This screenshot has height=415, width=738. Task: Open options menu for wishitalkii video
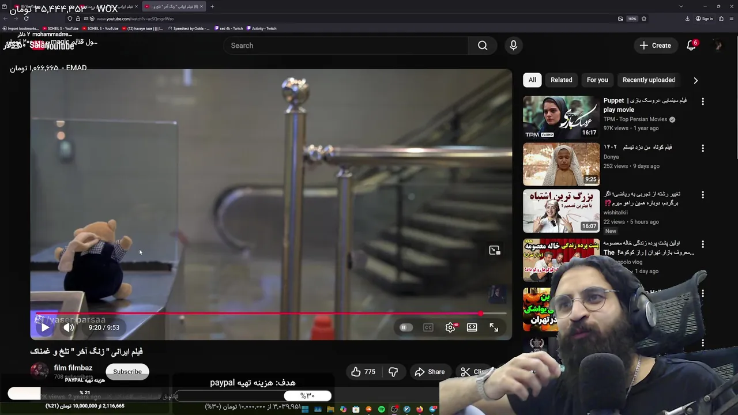[x=702, y=195]
